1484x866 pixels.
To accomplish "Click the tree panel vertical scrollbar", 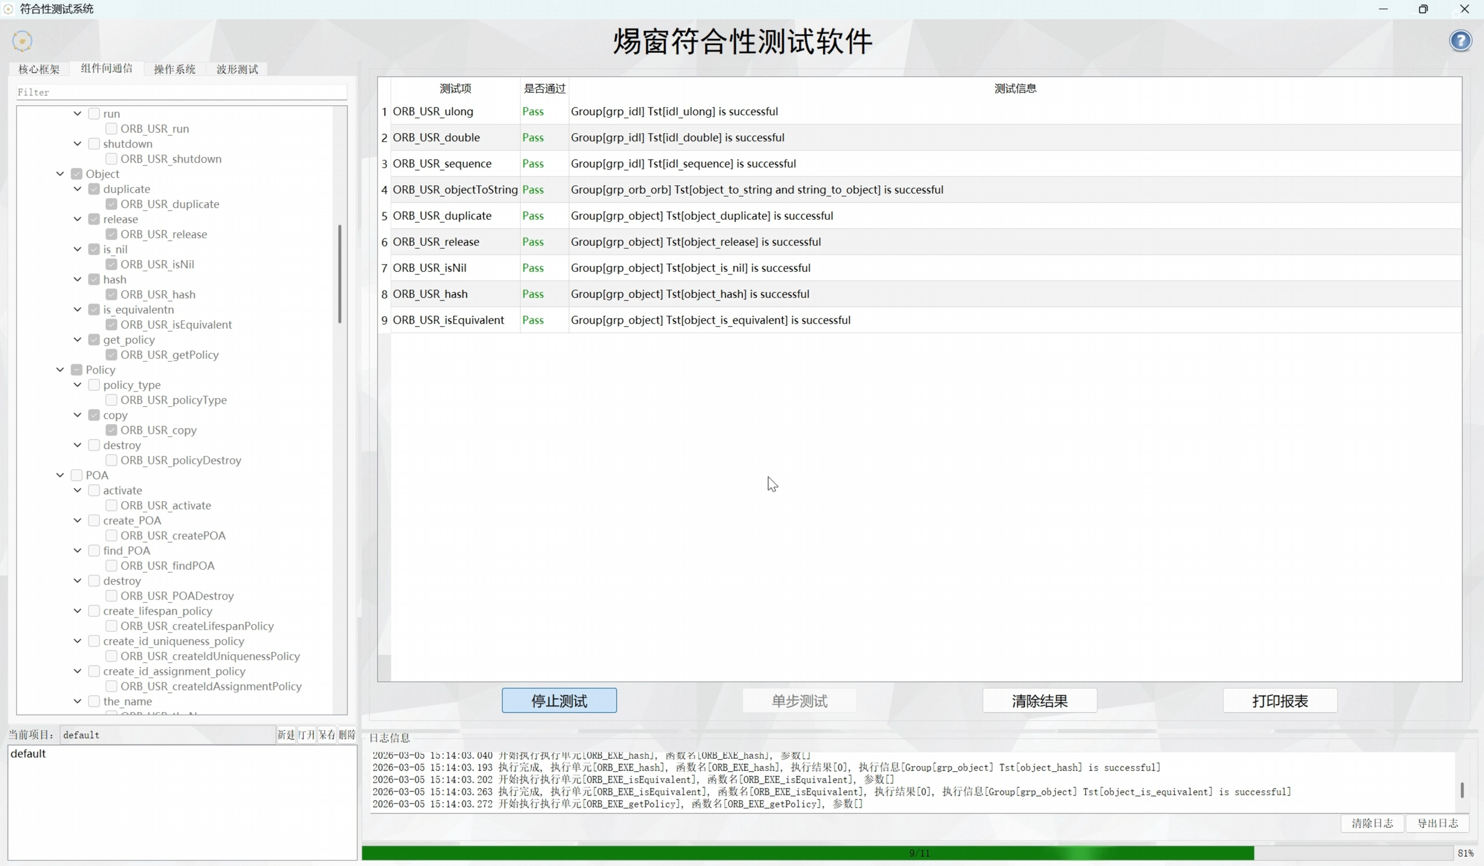I will [x=340, y=274].
